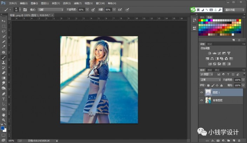The width and height of the screenshot is (247, 143).
Task: Toggle layer filter on/off switch
Action: 244,74
